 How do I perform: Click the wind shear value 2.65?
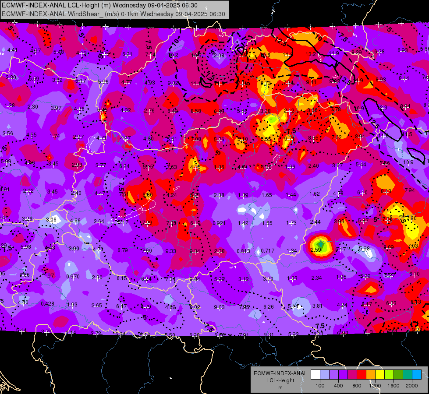[x=97, y=306]
